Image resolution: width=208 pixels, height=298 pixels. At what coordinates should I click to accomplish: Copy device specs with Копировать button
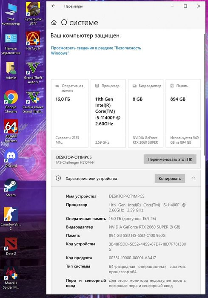click(x=170, y=179)
